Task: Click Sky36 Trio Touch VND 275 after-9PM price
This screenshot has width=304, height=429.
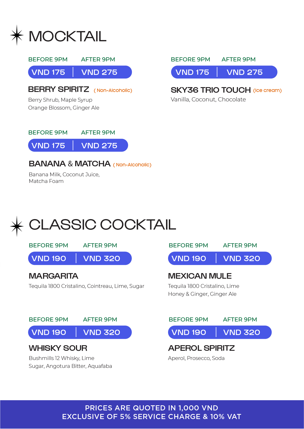Action: (x=244, y=72)
